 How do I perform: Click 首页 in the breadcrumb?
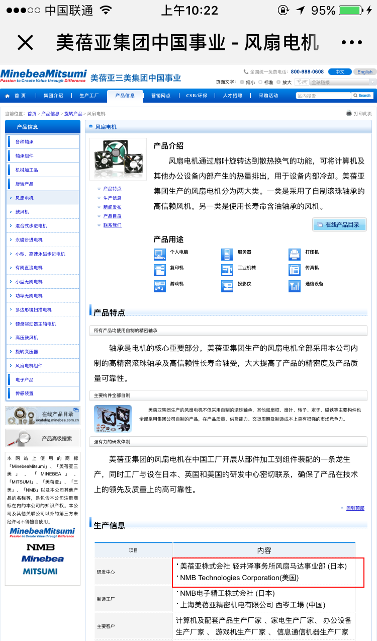32,114
